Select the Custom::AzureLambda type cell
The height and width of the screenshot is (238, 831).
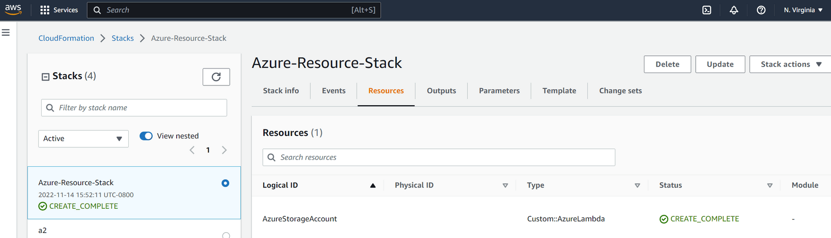pyautogui.click(x=566, y=219)
